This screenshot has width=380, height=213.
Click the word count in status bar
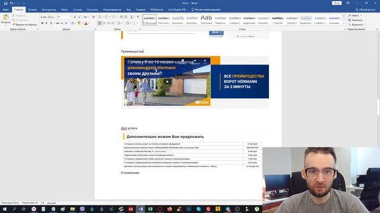tap(30, 203)
